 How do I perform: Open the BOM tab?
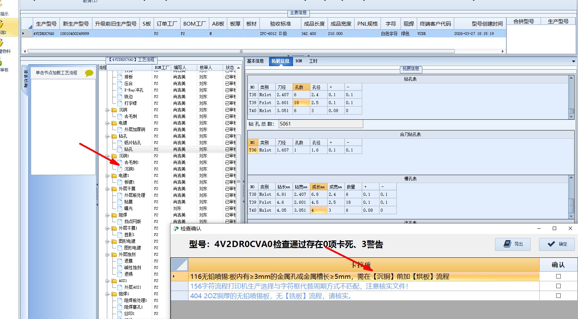(x=299, y=61)
